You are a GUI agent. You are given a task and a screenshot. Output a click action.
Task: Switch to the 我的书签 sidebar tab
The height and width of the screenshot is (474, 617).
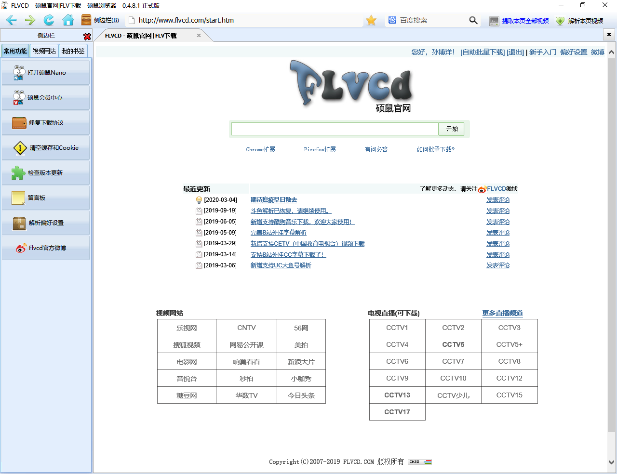point(73,51)
